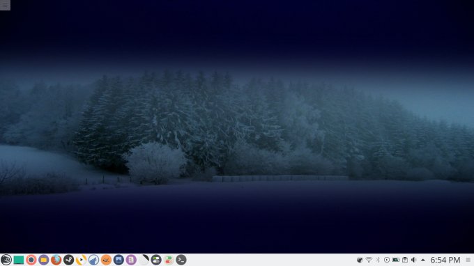
Task: Open the media player tray indicator
Action: pyautogui.click(x=387, y=260)
